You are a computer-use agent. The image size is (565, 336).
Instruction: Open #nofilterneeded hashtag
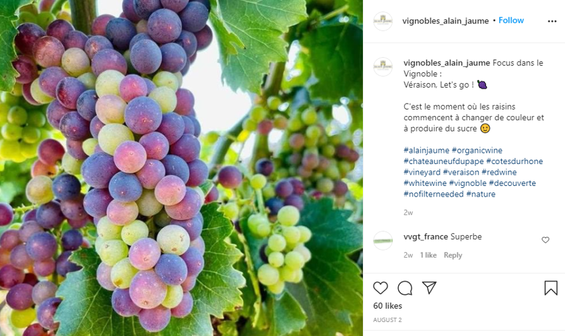433,194
